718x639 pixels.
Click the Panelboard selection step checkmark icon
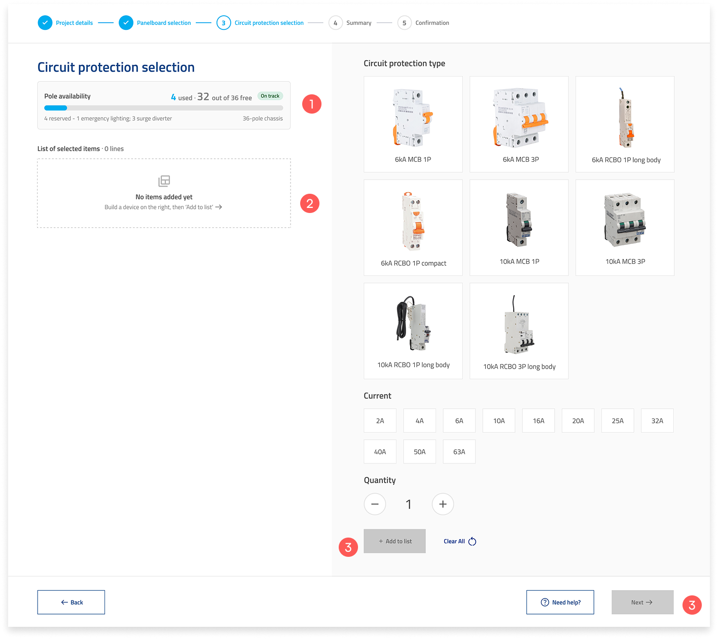pos(126,23)
